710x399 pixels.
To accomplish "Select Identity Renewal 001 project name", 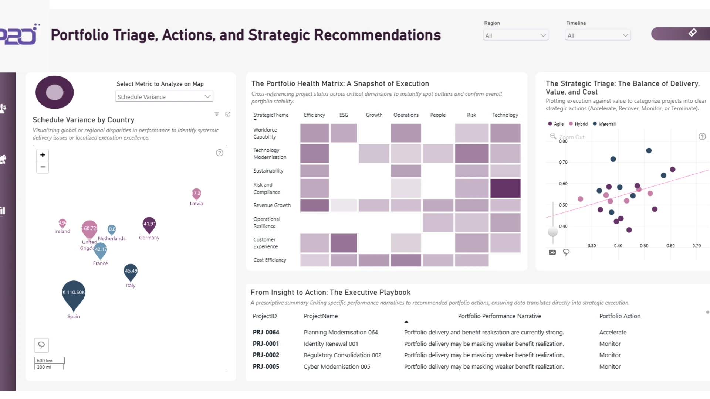I will pos(331,344).
